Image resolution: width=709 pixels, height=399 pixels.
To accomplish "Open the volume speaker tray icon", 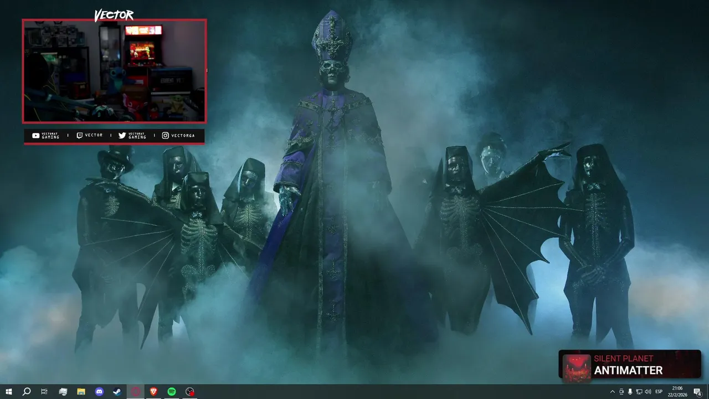I will click(648, 392).
